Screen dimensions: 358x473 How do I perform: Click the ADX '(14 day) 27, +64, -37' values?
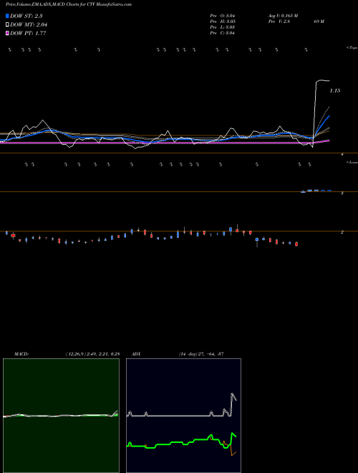201,354
